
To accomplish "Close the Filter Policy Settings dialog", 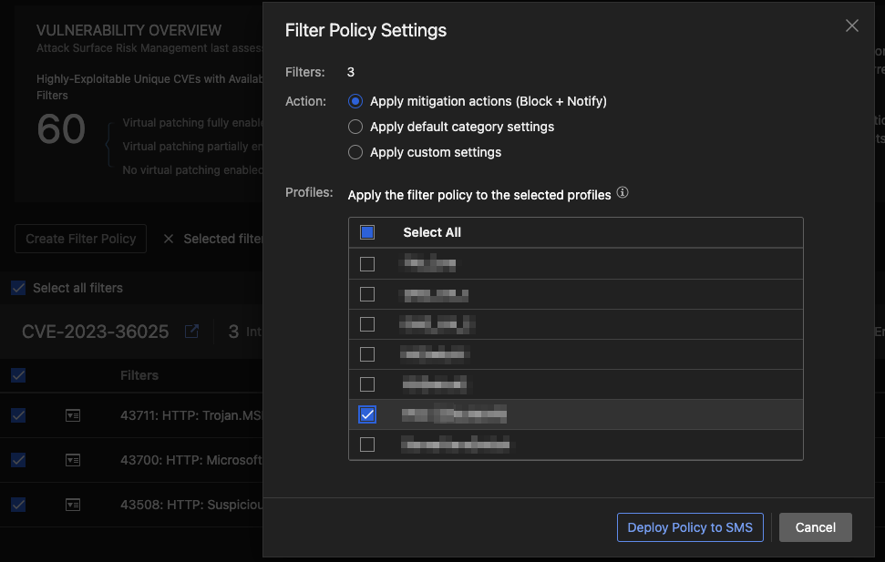I will point(852,26).
